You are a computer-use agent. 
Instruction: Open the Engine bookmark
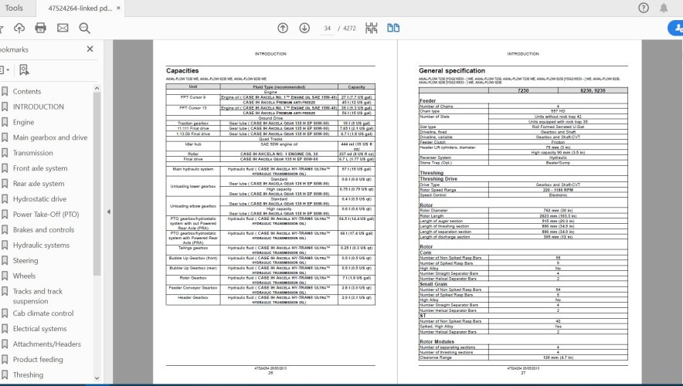click(23, 122)
